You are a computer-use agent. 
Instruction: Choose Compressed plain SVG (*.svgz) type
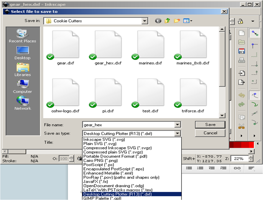pyautogui.click(x=132, y=152)
